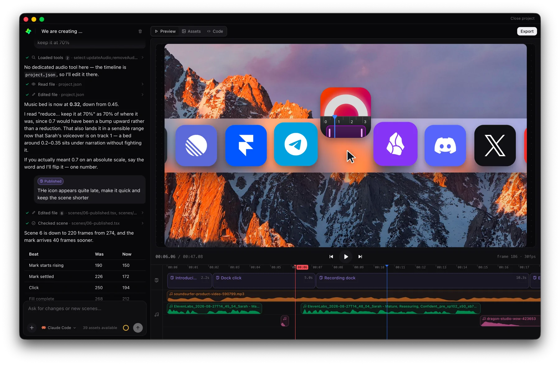Screen dimensions: 560x365
Task: Click the green app logo icon
Action: tap(28, 31)
